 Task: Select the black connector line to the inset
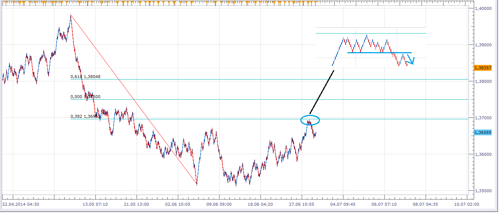click(321, 92)
